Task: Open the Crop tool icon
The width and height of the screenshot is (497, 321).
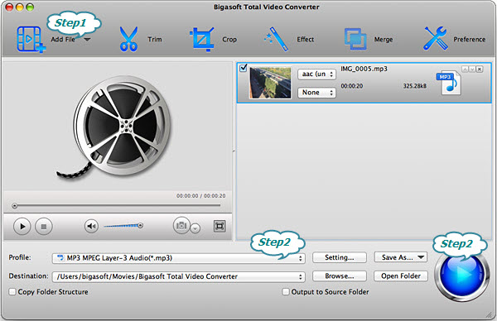Action: pyautogui.click(x=202, y=39)
